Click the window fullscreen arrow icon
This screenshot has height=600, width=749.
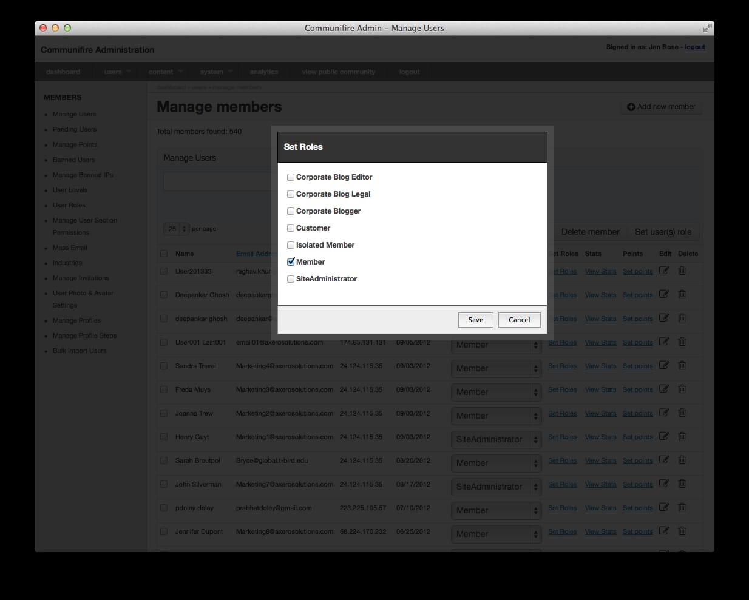[707, 28]
